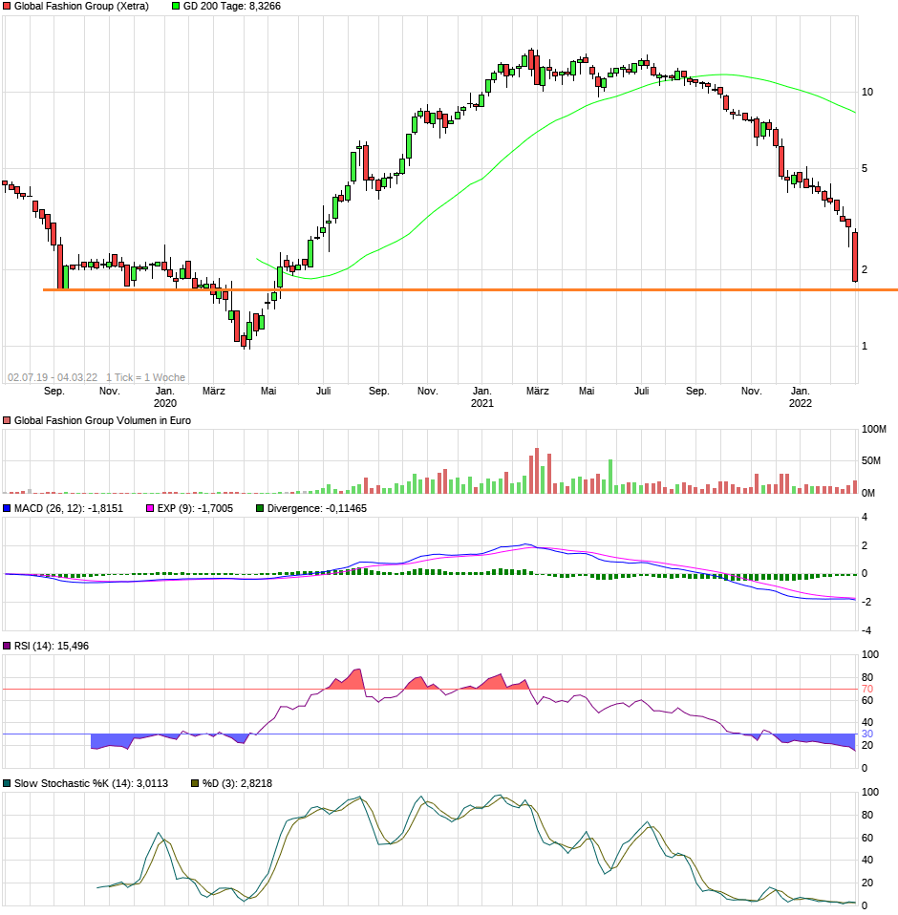Click the volume axis label 100M

click(873, 430)
